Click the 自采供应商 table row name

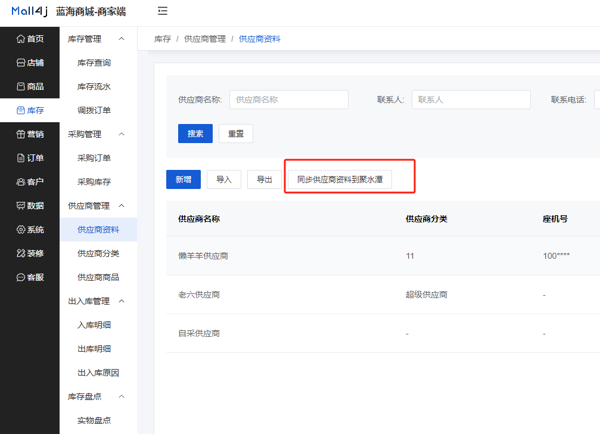tap(199, 333)
